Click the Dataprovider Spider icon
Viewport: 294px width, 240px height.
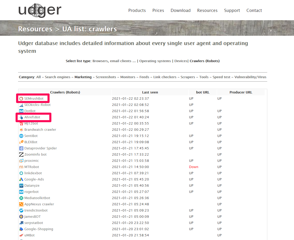(21, 148)
